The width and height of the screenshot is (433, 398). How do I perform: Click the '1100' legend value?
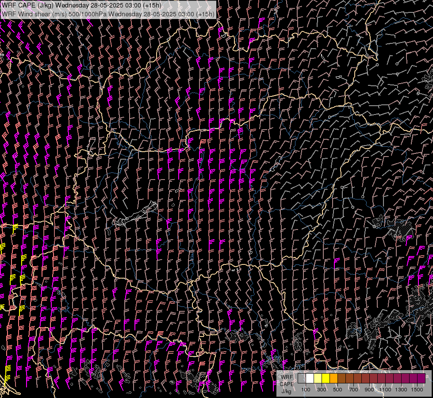385,390
